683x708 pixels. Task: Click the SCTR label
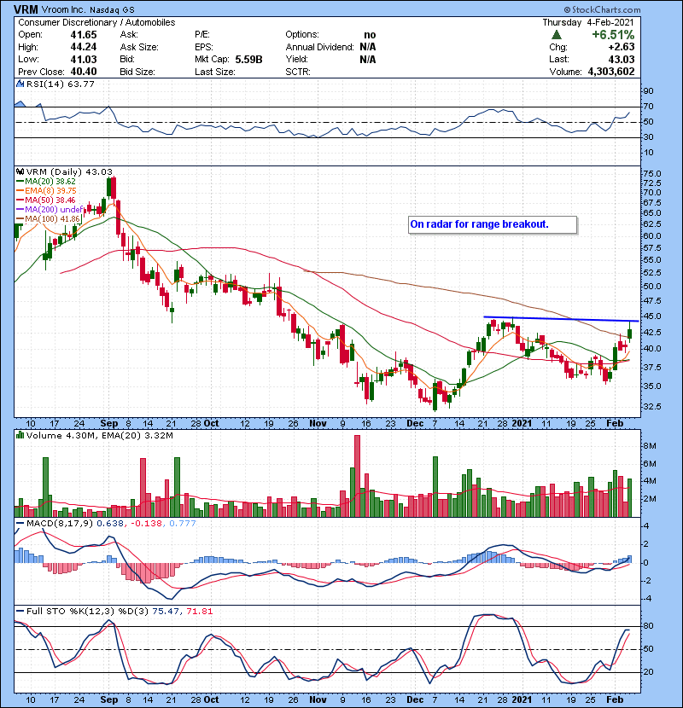click(x=298, y=72)
